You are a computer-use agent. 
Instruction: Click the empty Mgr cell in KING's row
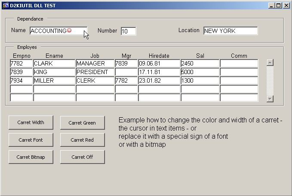pyautogui.click(x=126, y=72)
